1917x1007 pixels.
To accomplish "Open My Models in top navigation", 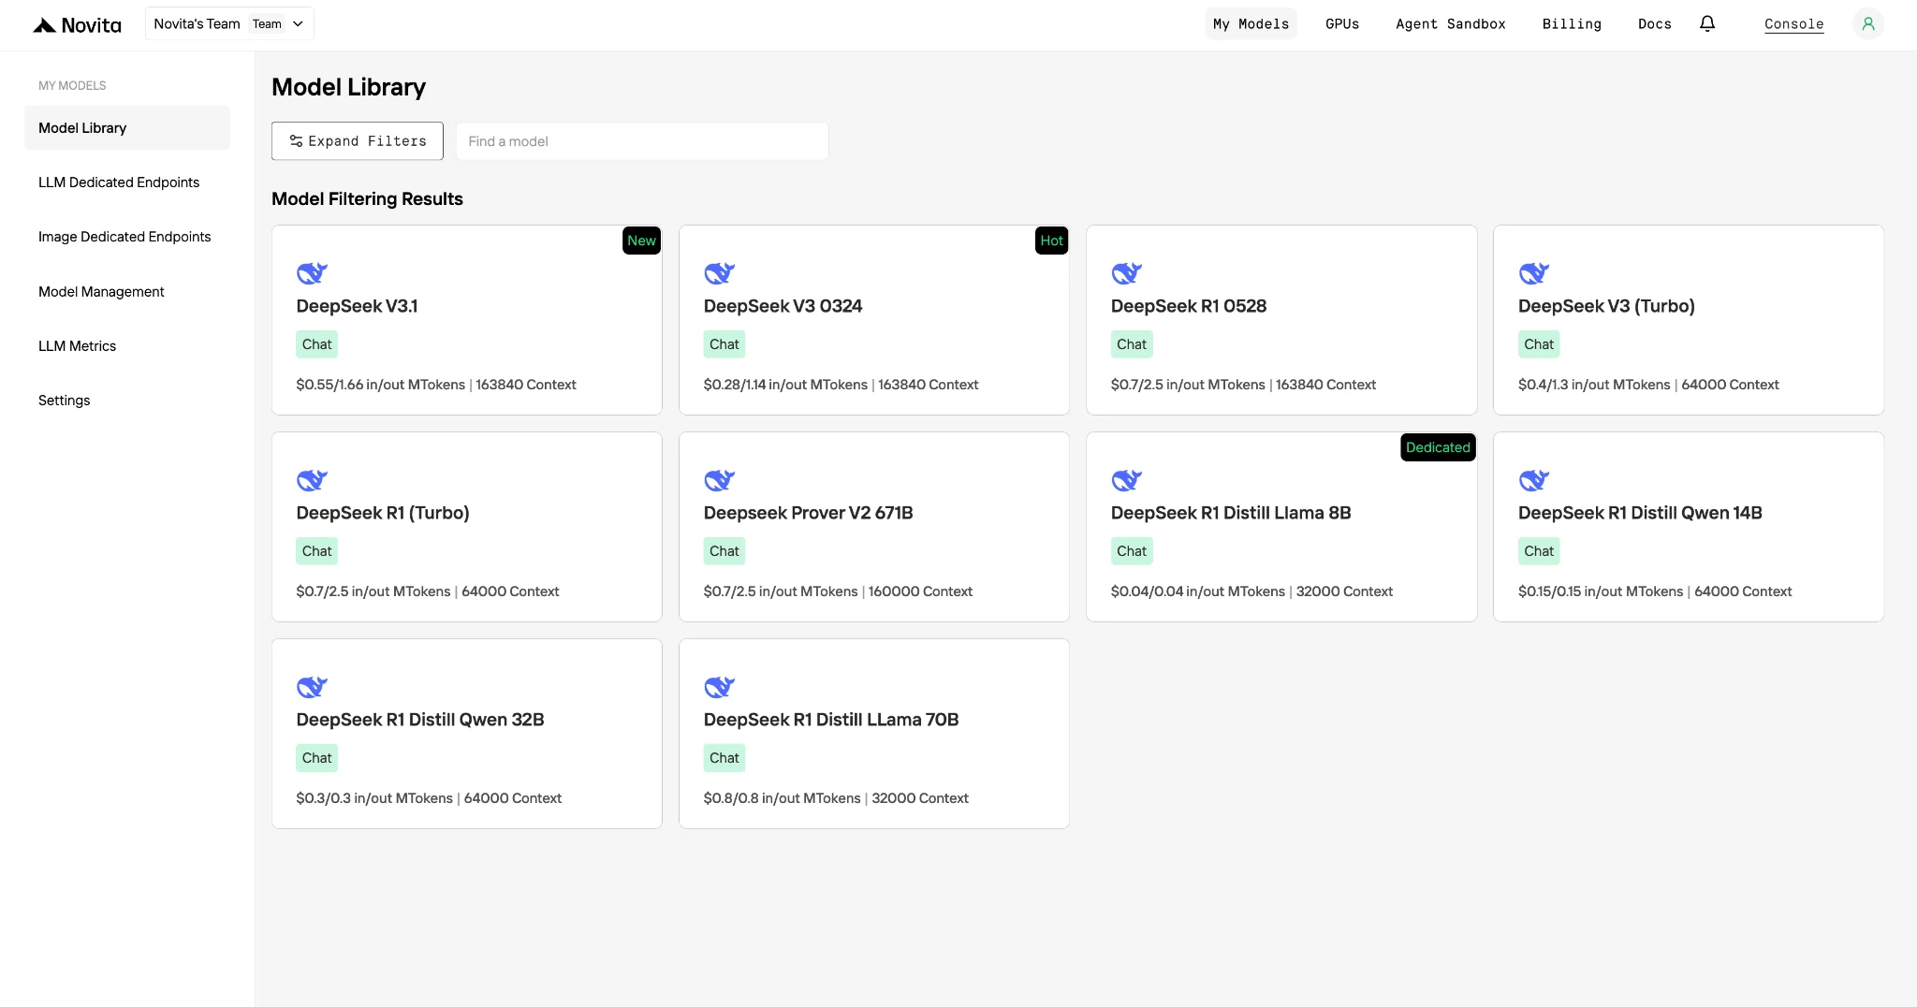I will pos(1251,23).
